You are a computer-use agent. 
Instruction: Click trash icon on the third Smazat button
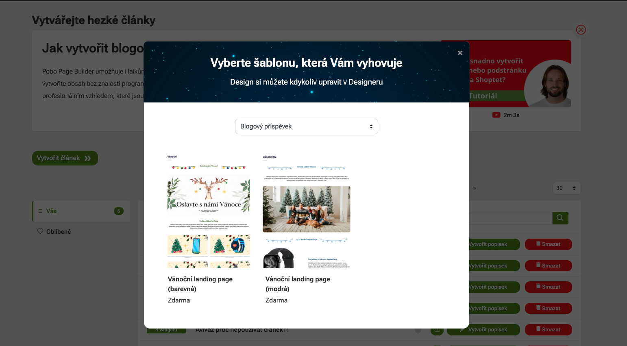(x=538, y=286)
